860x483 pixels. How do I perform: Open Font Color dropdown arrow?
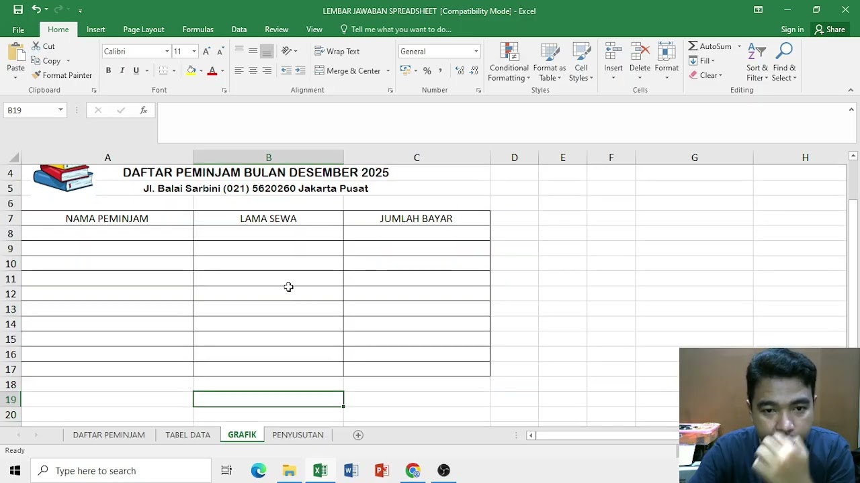click(222, 71)
